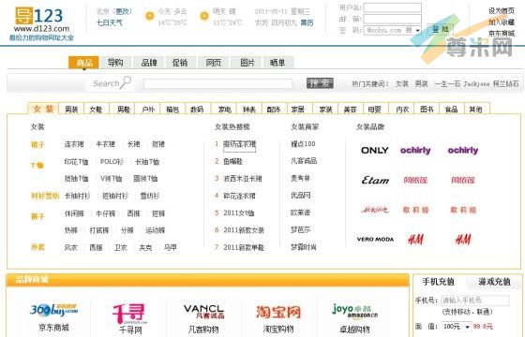Switch to the 品牌 search tab

[x=149, y=62]
